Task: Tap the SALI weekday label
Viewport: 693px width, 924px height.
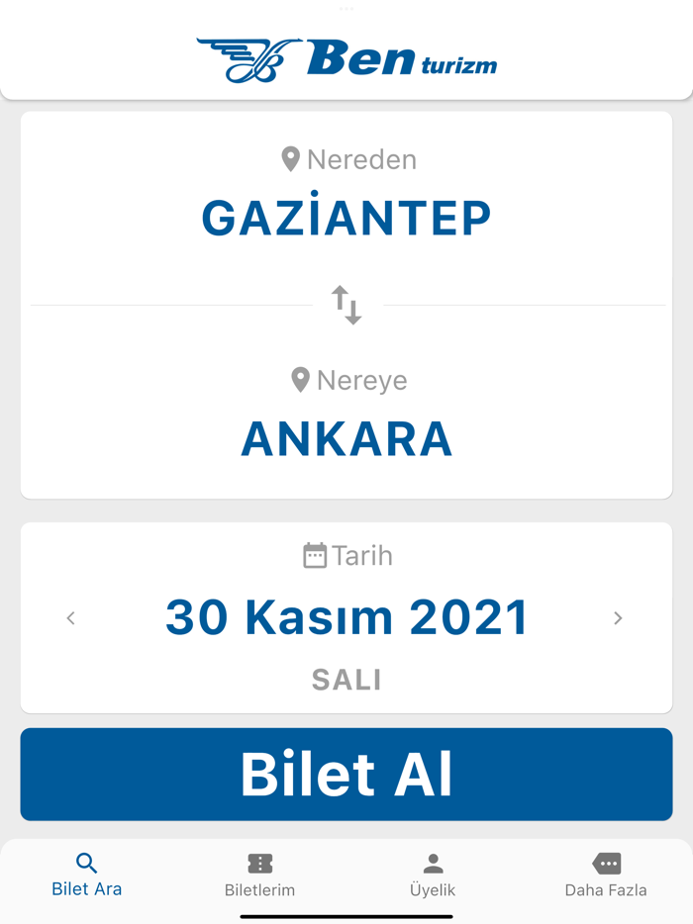Action: point(346,680)
